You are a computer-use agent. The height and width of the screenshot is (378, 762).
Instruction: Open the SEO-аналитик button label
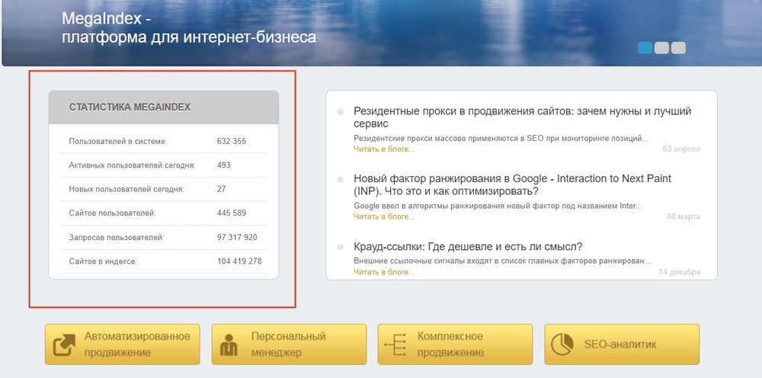(x=620, y=344)
